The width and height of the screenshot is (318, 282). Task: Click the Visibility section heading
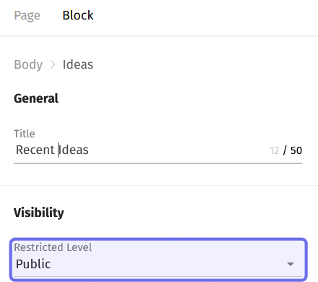pos(39,213)
